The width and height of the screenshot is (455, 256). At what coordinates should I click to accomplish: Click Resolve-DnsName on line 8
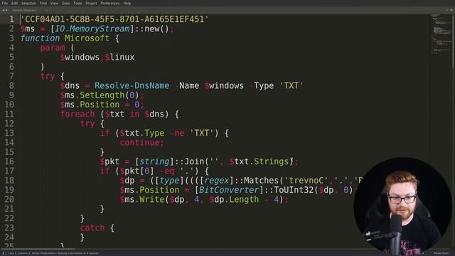(x=132, y=85)
